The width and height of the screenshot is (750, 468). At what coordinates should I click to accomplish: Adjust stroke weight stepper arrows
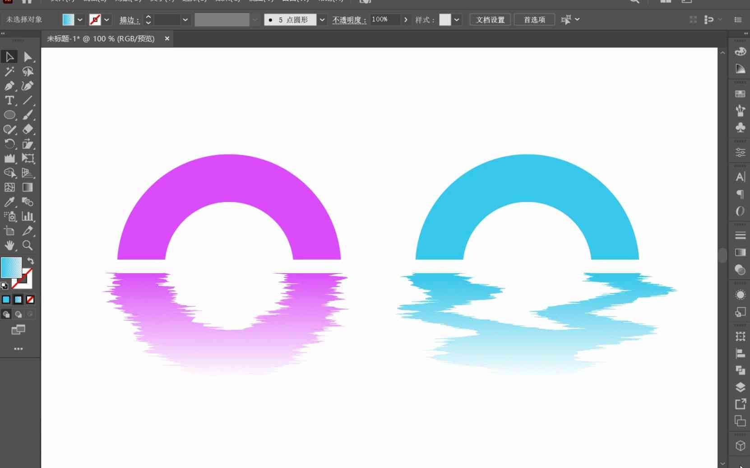148,20
